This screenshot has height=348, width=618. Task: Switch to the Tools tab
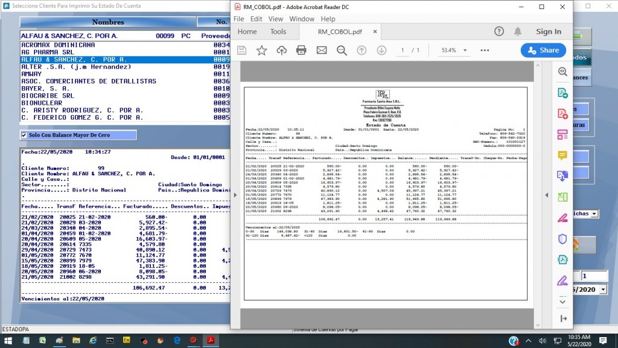278,32
